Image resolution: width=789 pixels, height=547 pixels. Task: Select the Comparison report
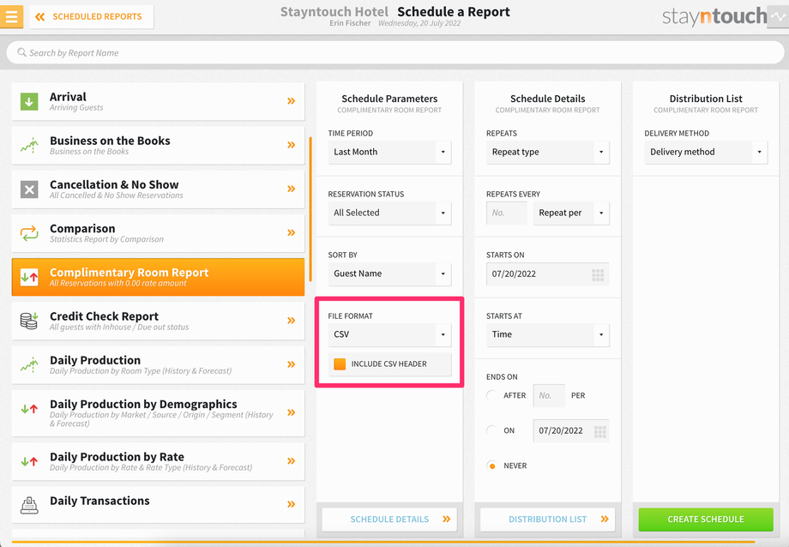click(158, 232)
